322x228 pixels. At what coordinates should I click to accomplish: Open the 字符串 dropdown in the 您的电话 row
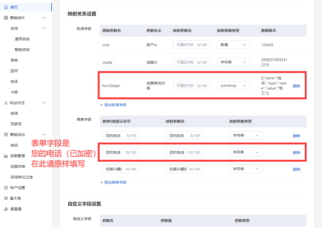pos(246,152)
